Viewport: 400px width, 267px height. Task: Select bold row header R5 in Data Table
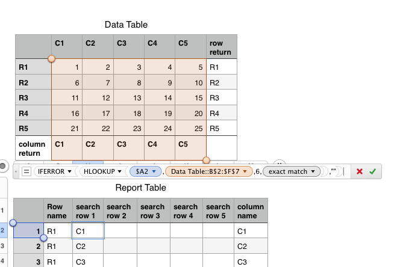[33, 128]
